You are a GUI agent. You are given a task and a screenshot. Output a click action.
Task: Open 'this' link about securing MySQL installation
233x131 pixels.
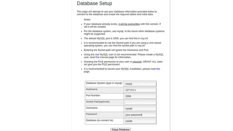(x=158, y=69)
